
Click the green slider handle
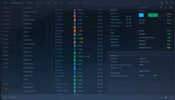pyautogui.click(x=155, y=76)
